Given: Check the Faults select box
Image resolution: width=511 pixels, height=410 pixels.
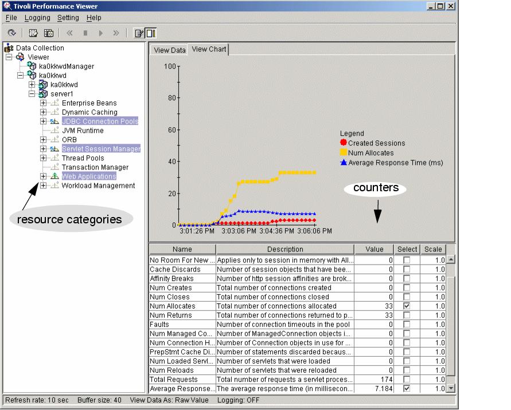Looking at the screenshot, I should coord(407,325).
